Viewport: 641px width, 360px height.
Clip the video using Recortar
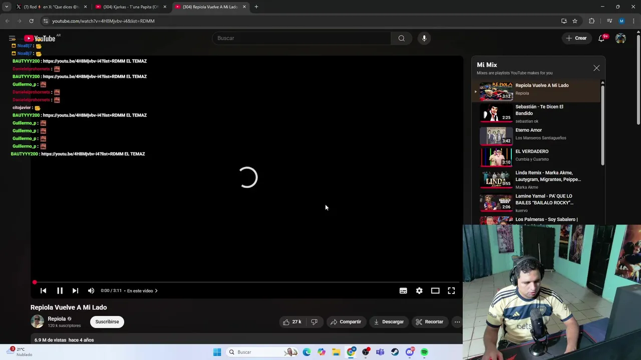430,321
